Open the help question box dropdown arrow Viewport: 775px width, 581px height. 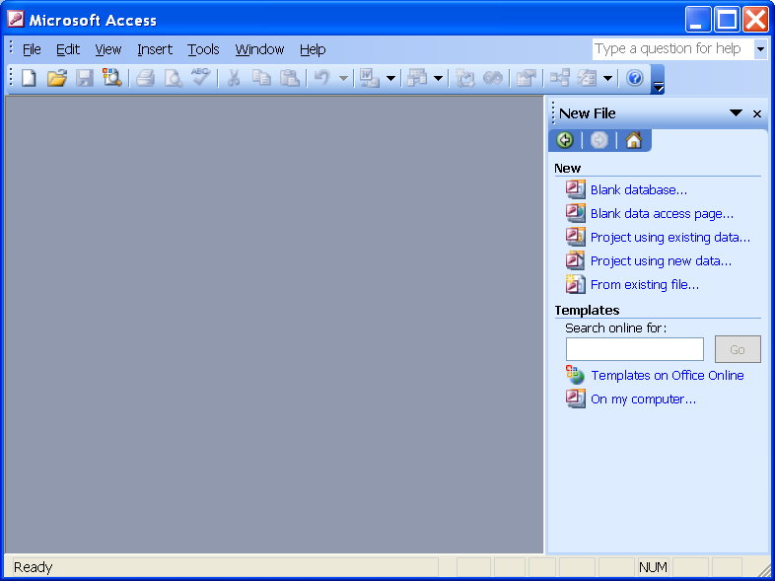[760, 49]
